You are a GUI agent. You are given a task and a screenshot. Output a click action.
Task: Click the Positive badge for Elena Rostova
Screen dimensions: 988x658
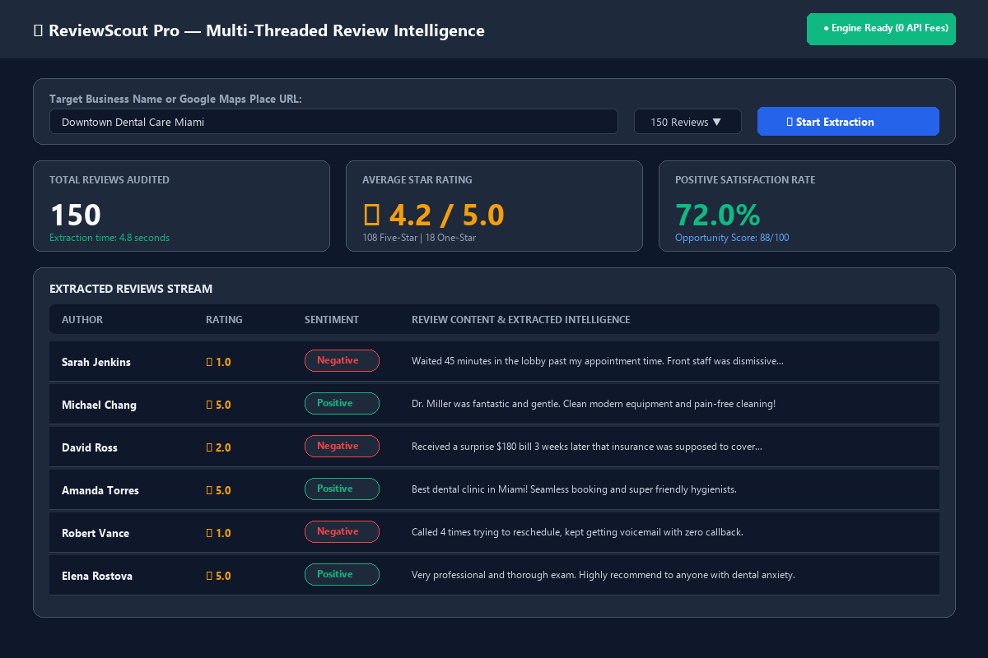pyautogui.click(x=342, y=574)
